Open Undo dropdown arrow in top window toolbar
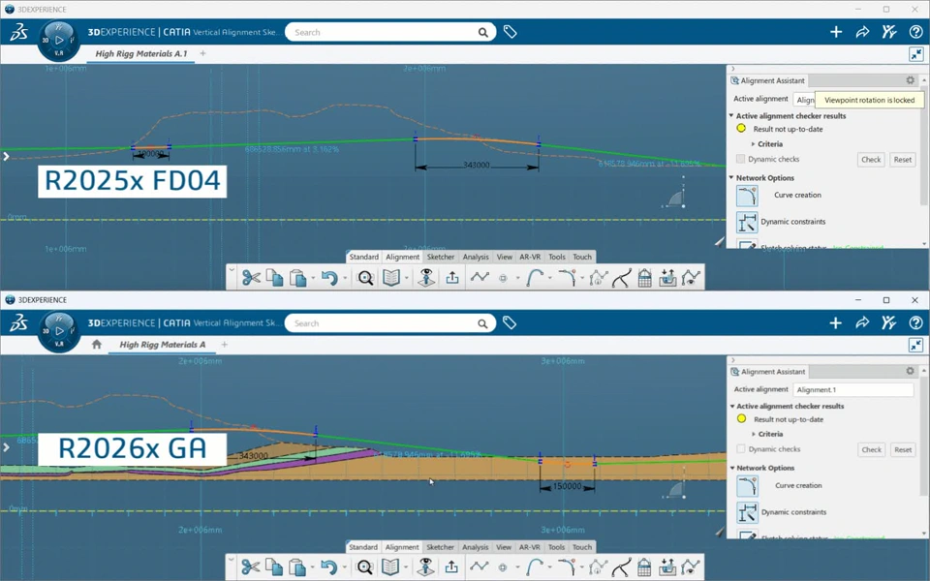This screenshot has height=581, width=930. coord(345,278)
